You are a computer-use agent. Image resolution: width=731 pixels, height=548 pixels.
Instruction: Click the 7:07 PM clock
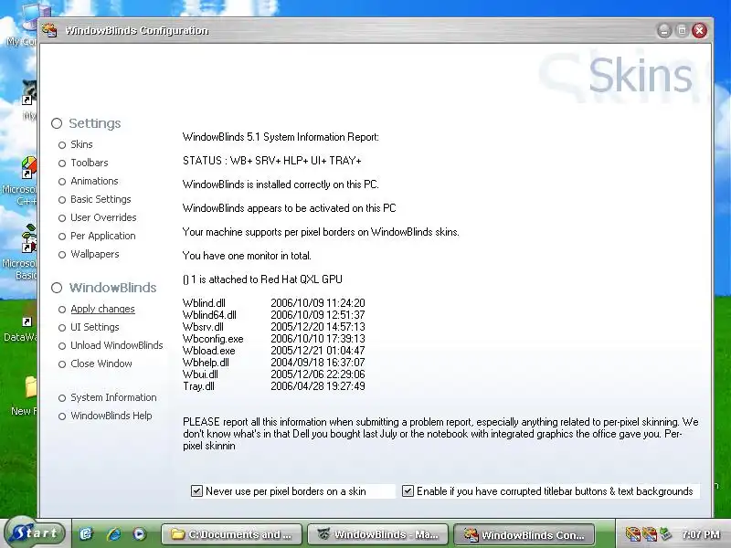coord(700,534)
